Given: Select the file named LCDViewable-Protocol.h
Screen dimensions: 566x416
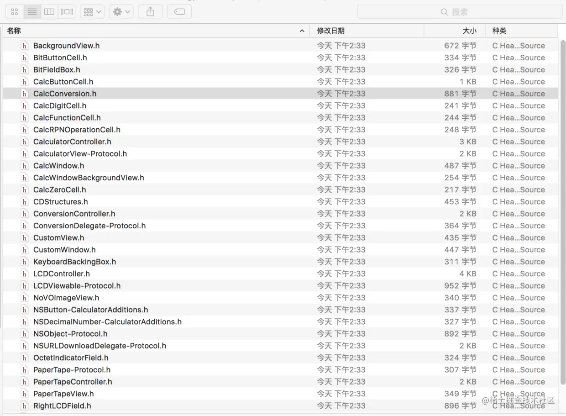Looking at the screenshot, I should (x=77, y=285).
